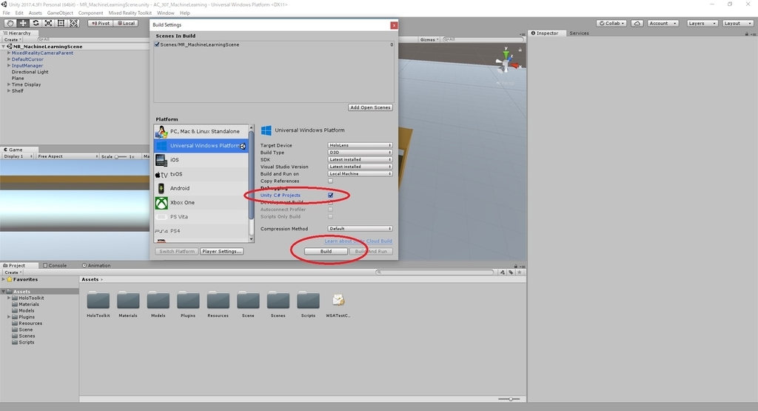This screenshot has height=411, width=758.
Task: Adjust the Game view Scale slider
Action: click(121, 157)
